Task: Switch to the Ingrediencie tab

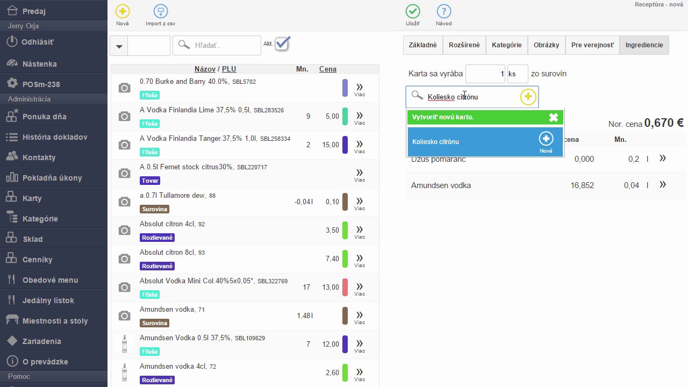Action: [644, 45]
